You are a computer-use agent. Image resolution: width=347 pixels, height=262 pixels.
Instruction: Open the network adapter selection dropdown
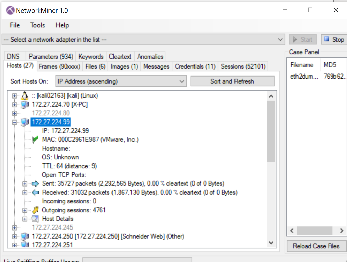point(143,40)
